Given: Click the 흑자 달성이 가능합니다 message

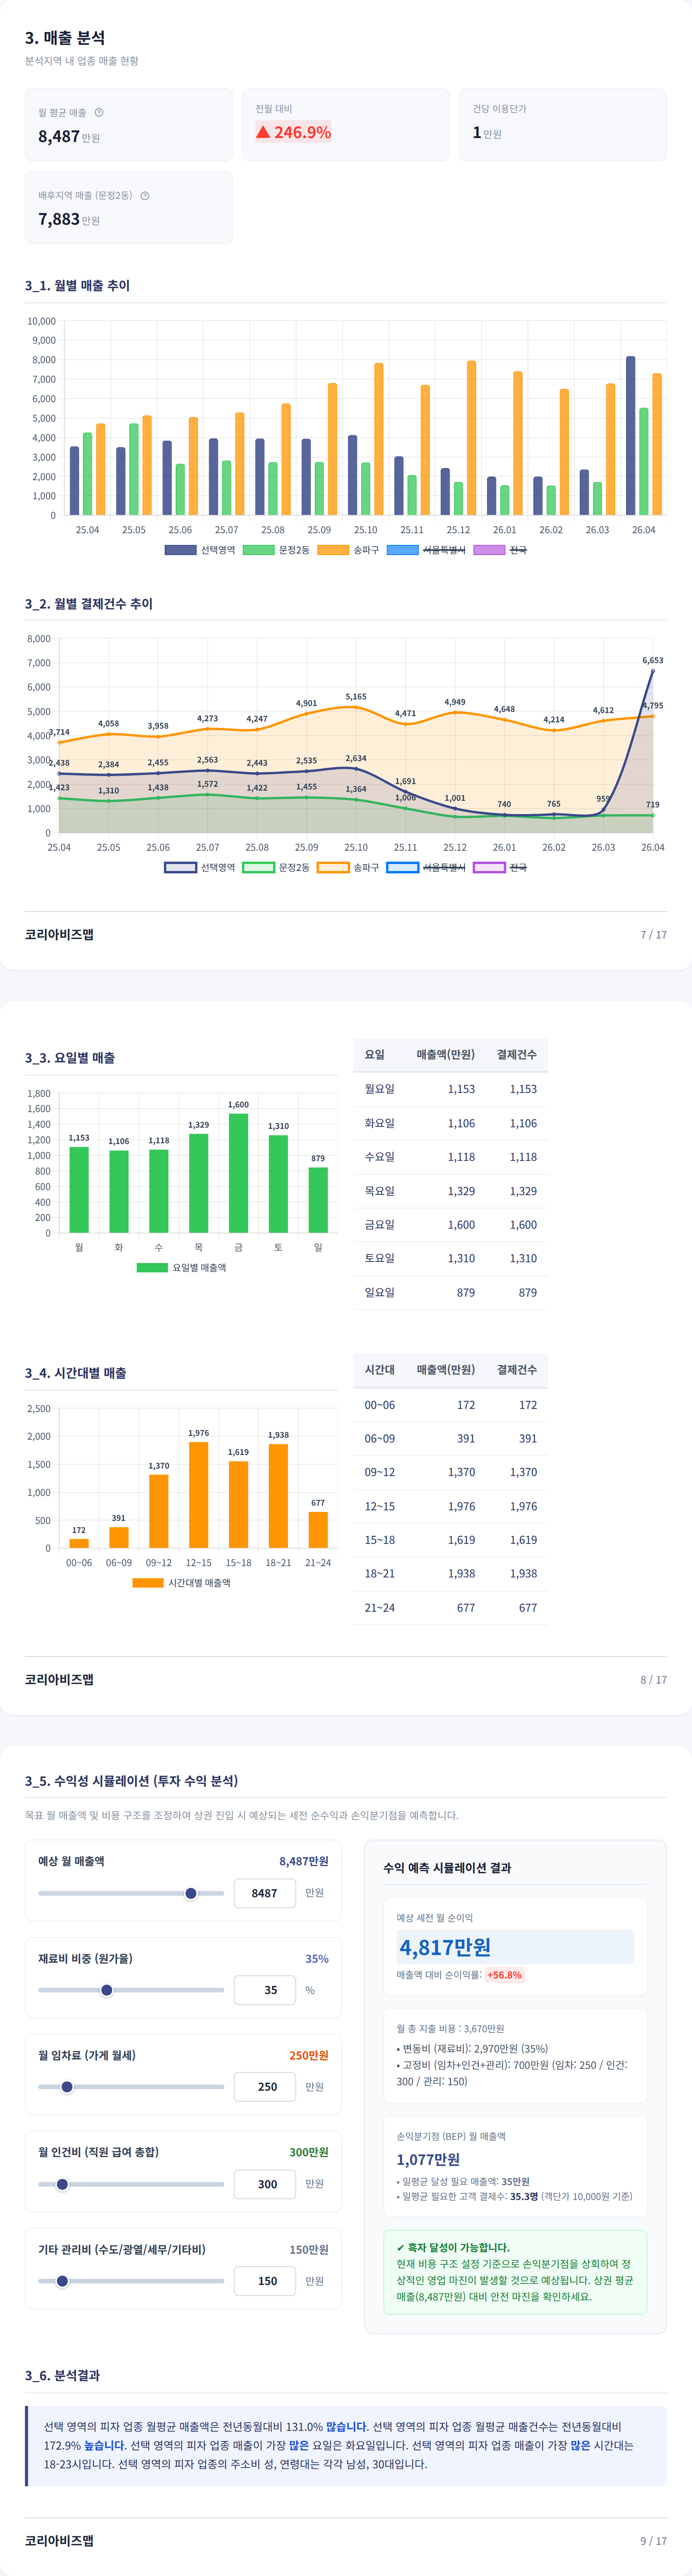Looking at the screenshot, I should tap(453, 2247).
